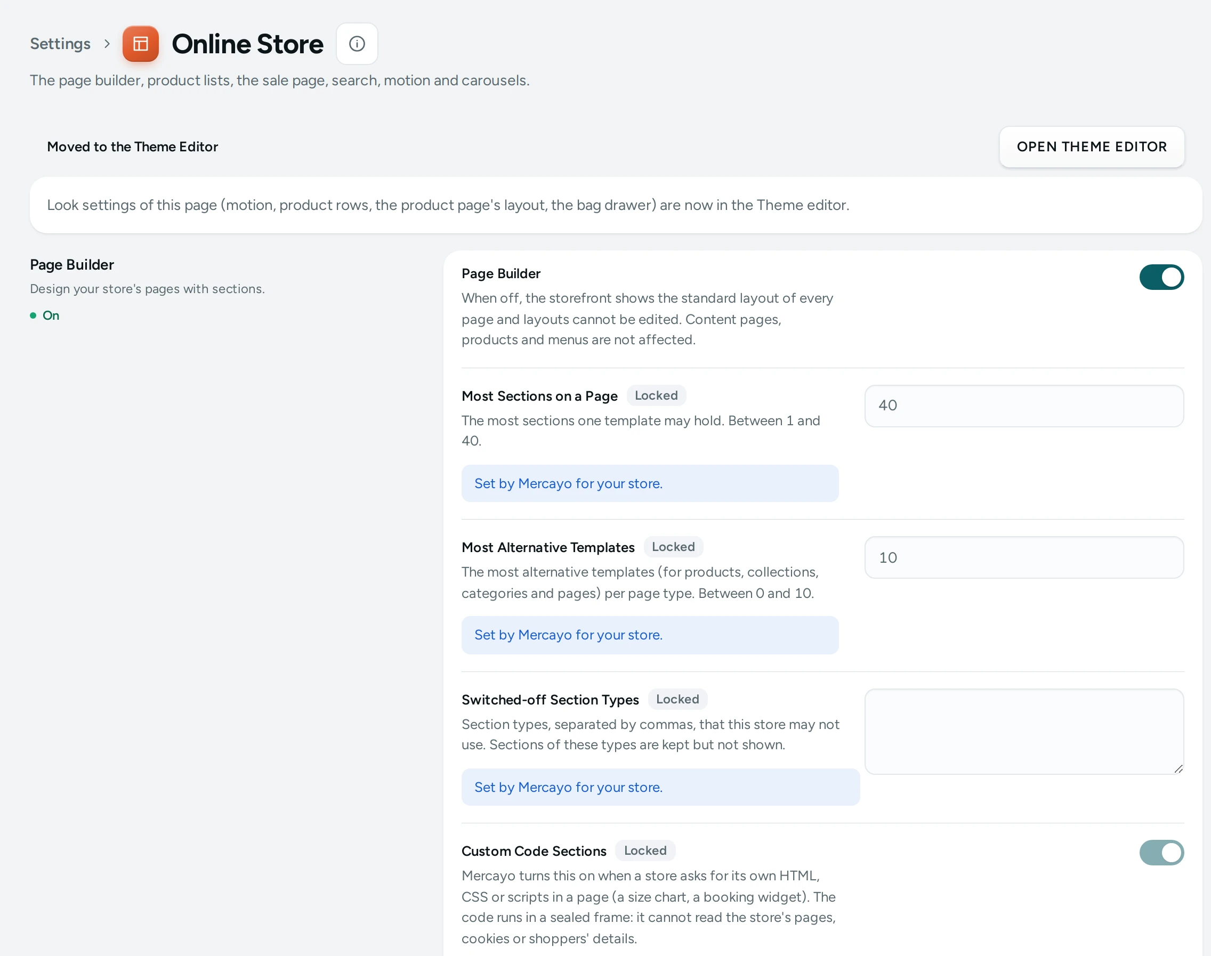1211x956 pixels.
Task: Click Mercayo notice under Most Alternative Templates
Action: 649,635
